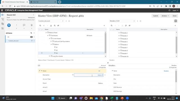The width and height of the screenshot is (180, 101).
Task: Toggle select-all check in Custom_Account header
Action: (x=42, y=29)
